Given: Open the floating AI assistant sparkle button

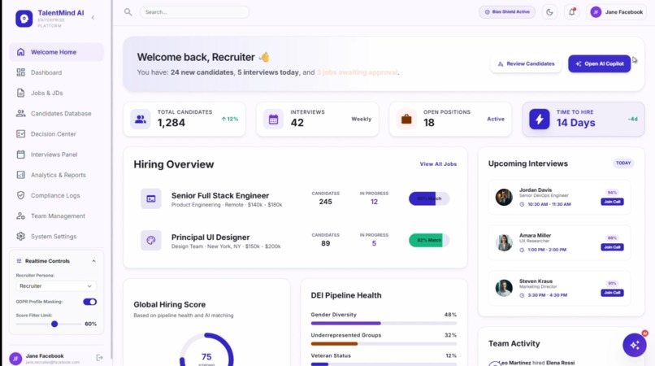Looking at the screenshot, I should [x=635, y=345].
